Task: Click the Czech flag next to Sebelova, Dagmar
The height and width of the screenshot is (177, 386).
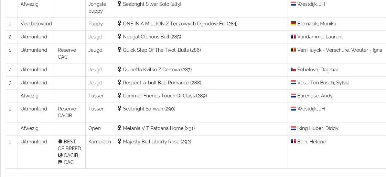Action: pos(293,69)
